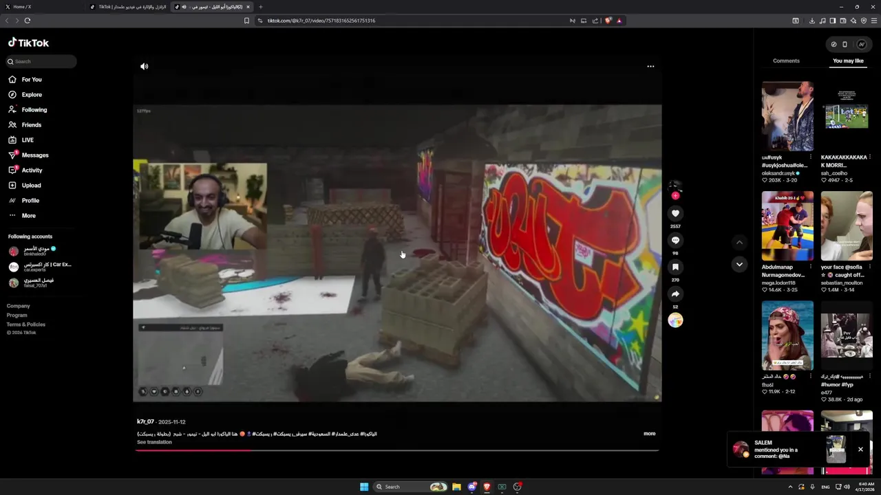This screenshot has height=495, width=881.
Task: Open the spinning sound disc icon
Action: coord(675,320)
